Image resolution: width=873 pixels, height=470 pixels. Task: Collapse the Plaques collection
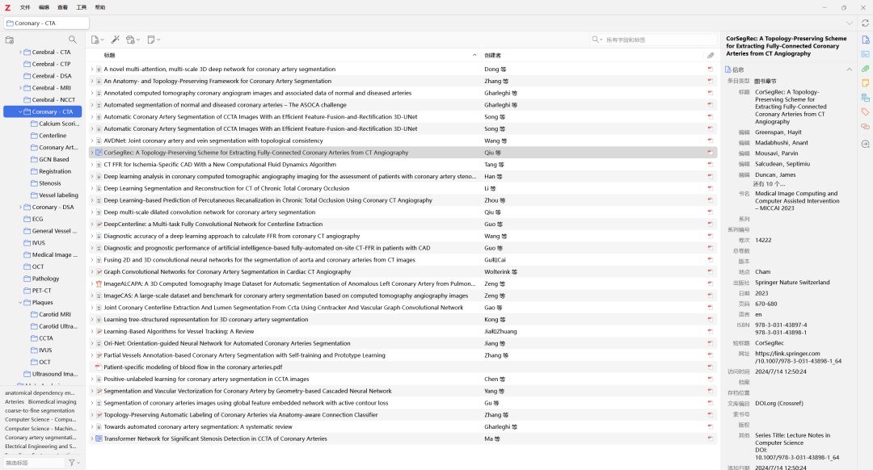pyautogui.click(x=20, y=303)
